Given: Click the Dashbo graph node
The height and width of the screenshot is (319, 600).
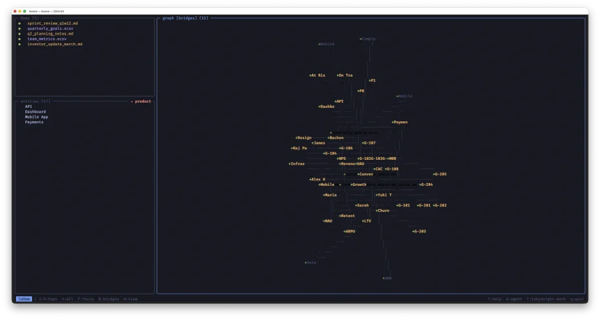Looking at the screenshot, I should click(x=327, y=107).
